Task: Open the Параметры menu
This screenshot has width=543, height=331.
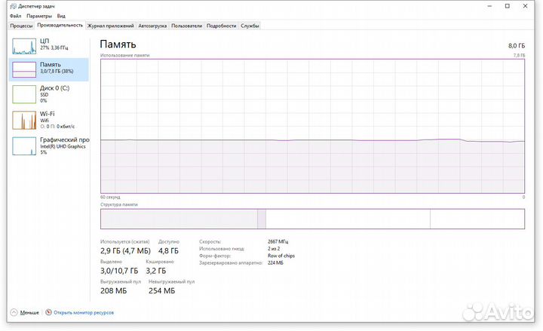Action: point(40,15)
